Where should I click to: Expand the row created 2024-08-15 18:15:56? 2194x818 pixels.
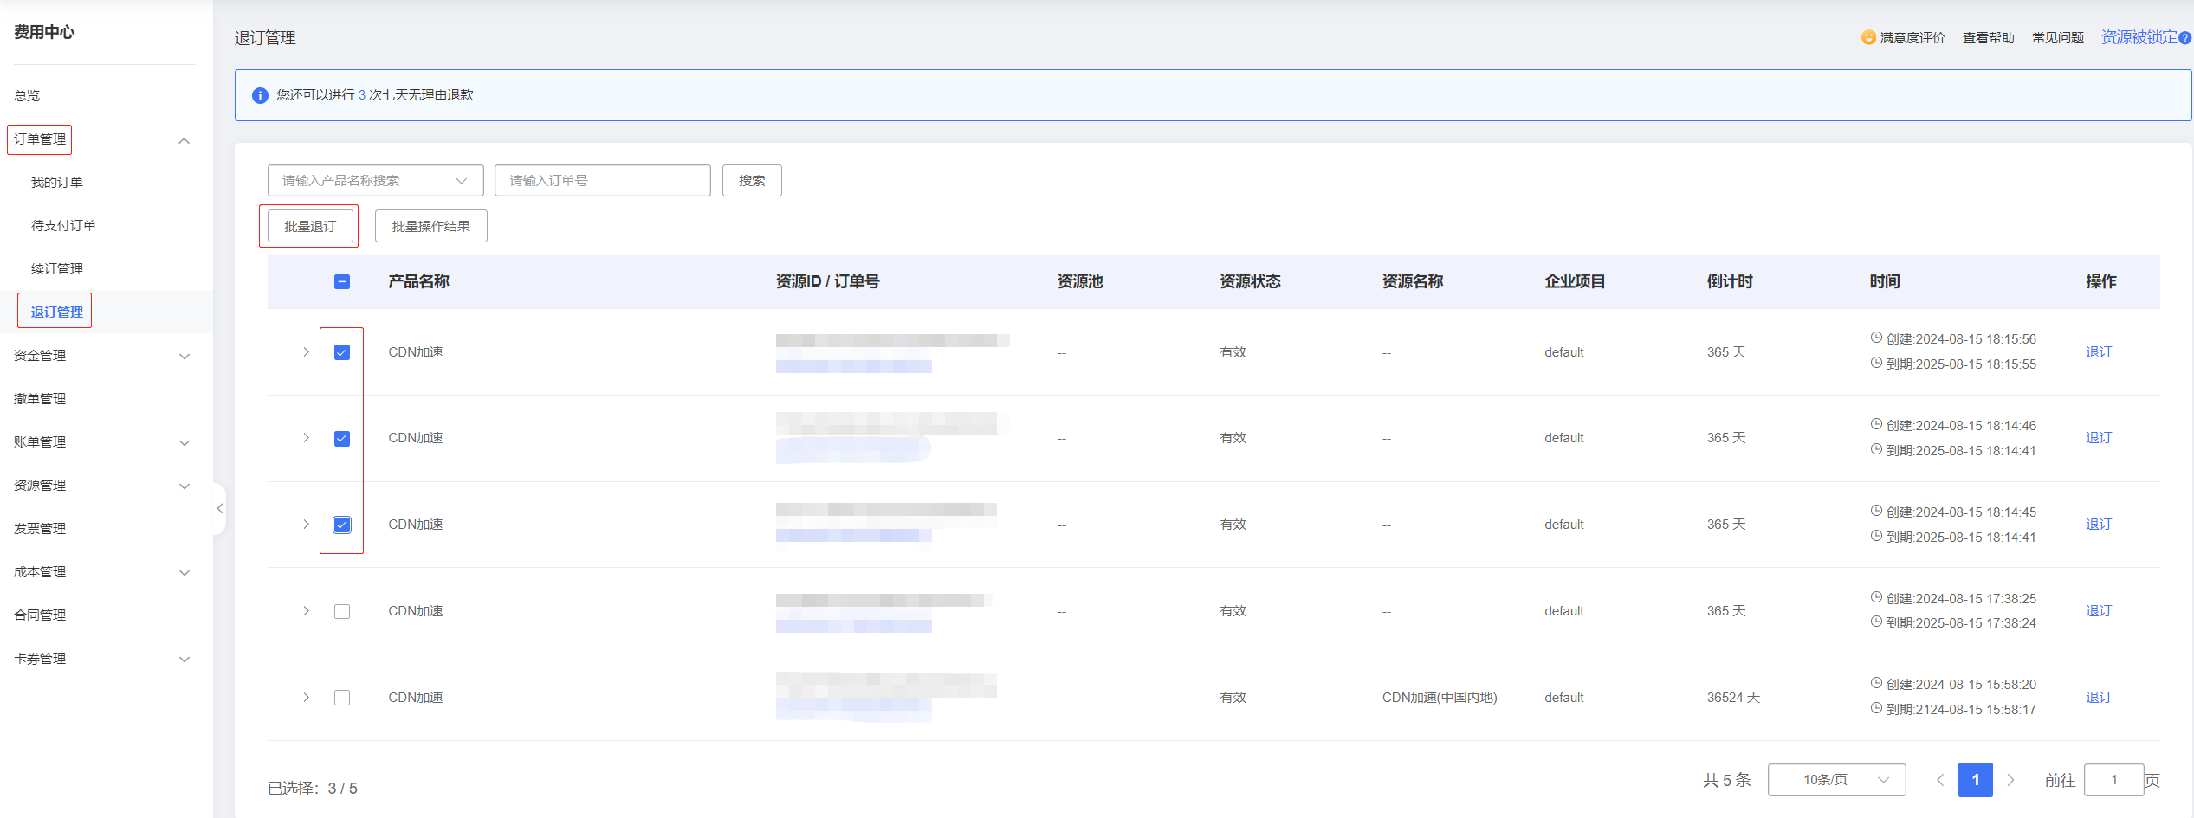point(306,352)
